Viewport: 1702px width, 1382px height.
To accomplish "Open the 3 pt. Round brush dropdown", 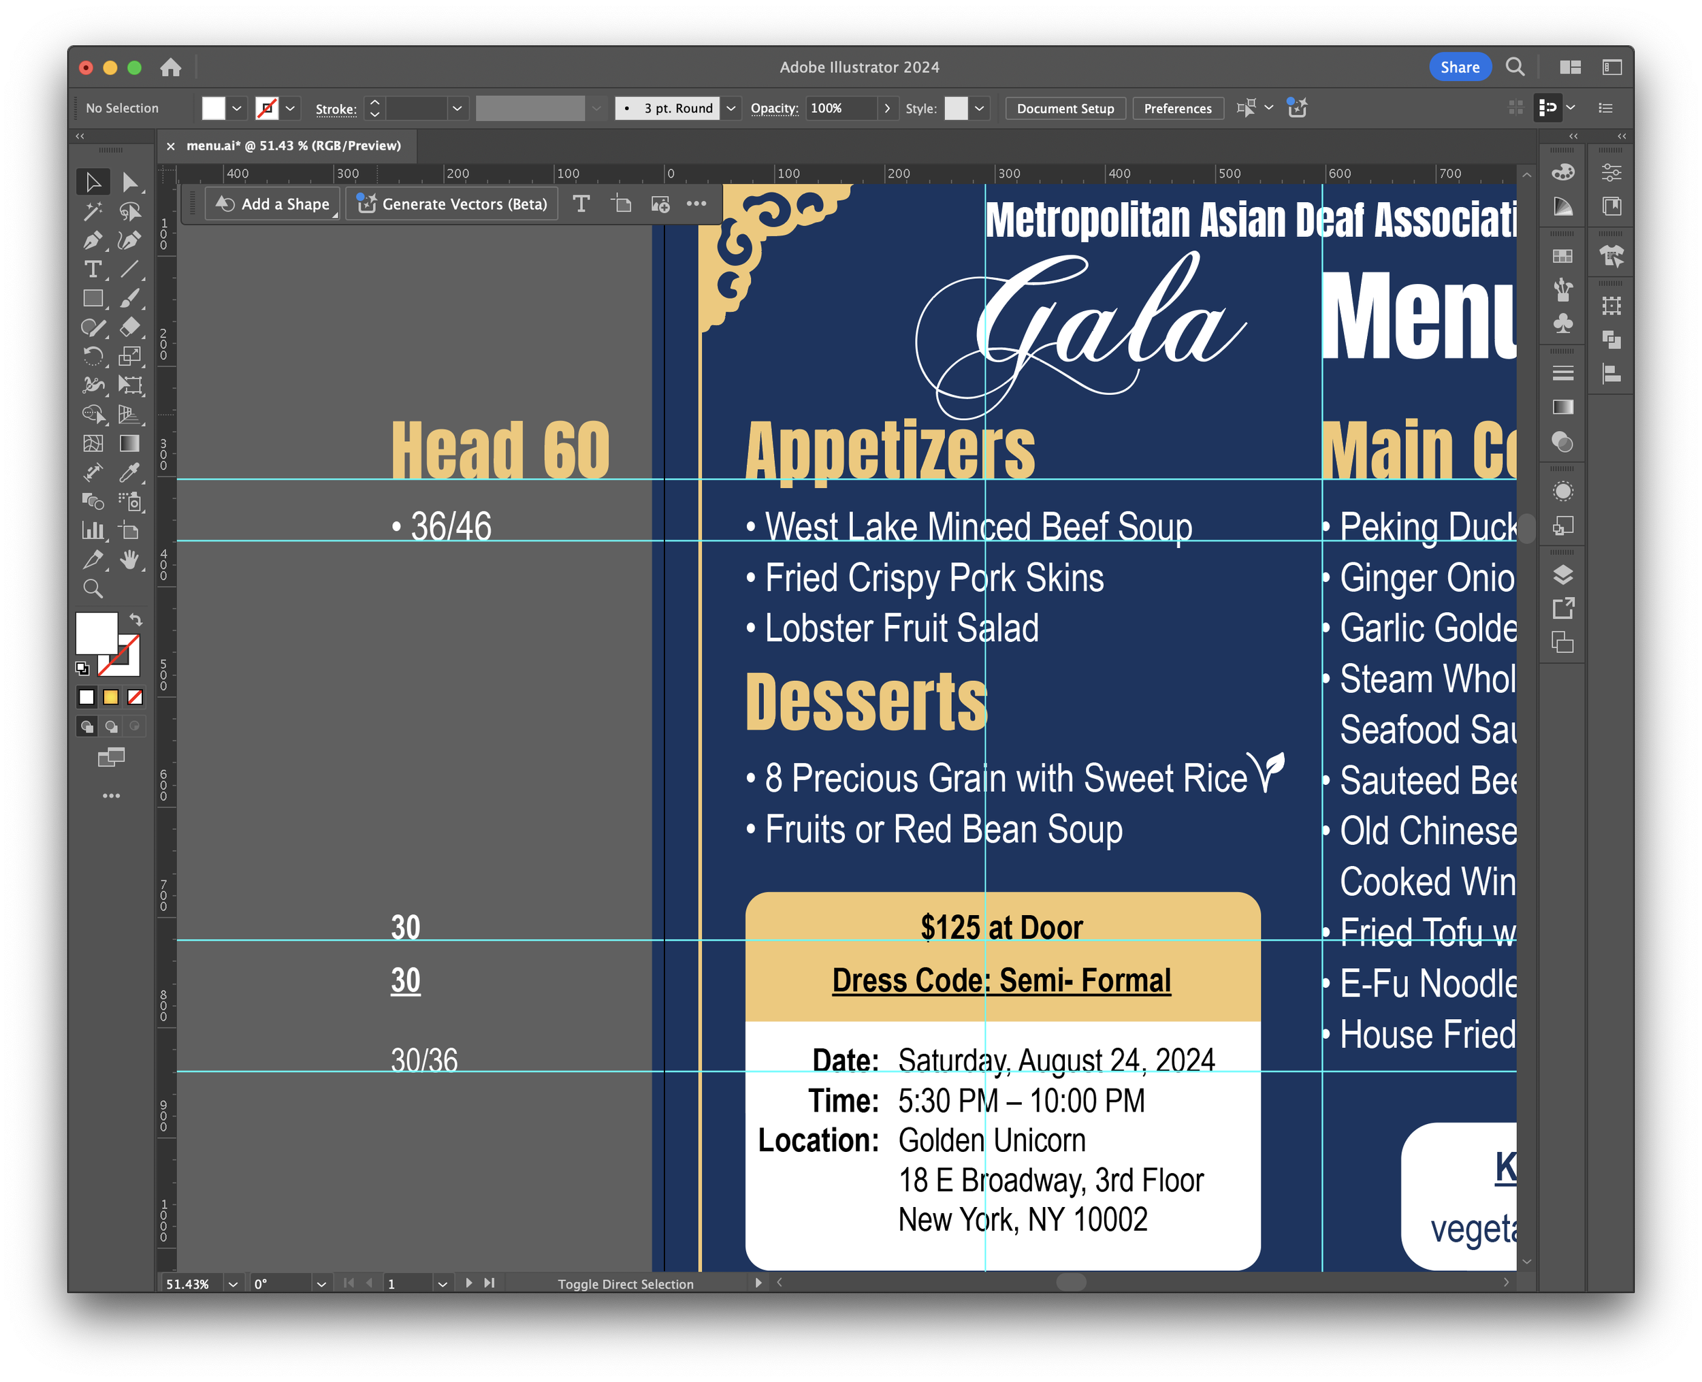I will pyautogui.click(x=730, y=108).
